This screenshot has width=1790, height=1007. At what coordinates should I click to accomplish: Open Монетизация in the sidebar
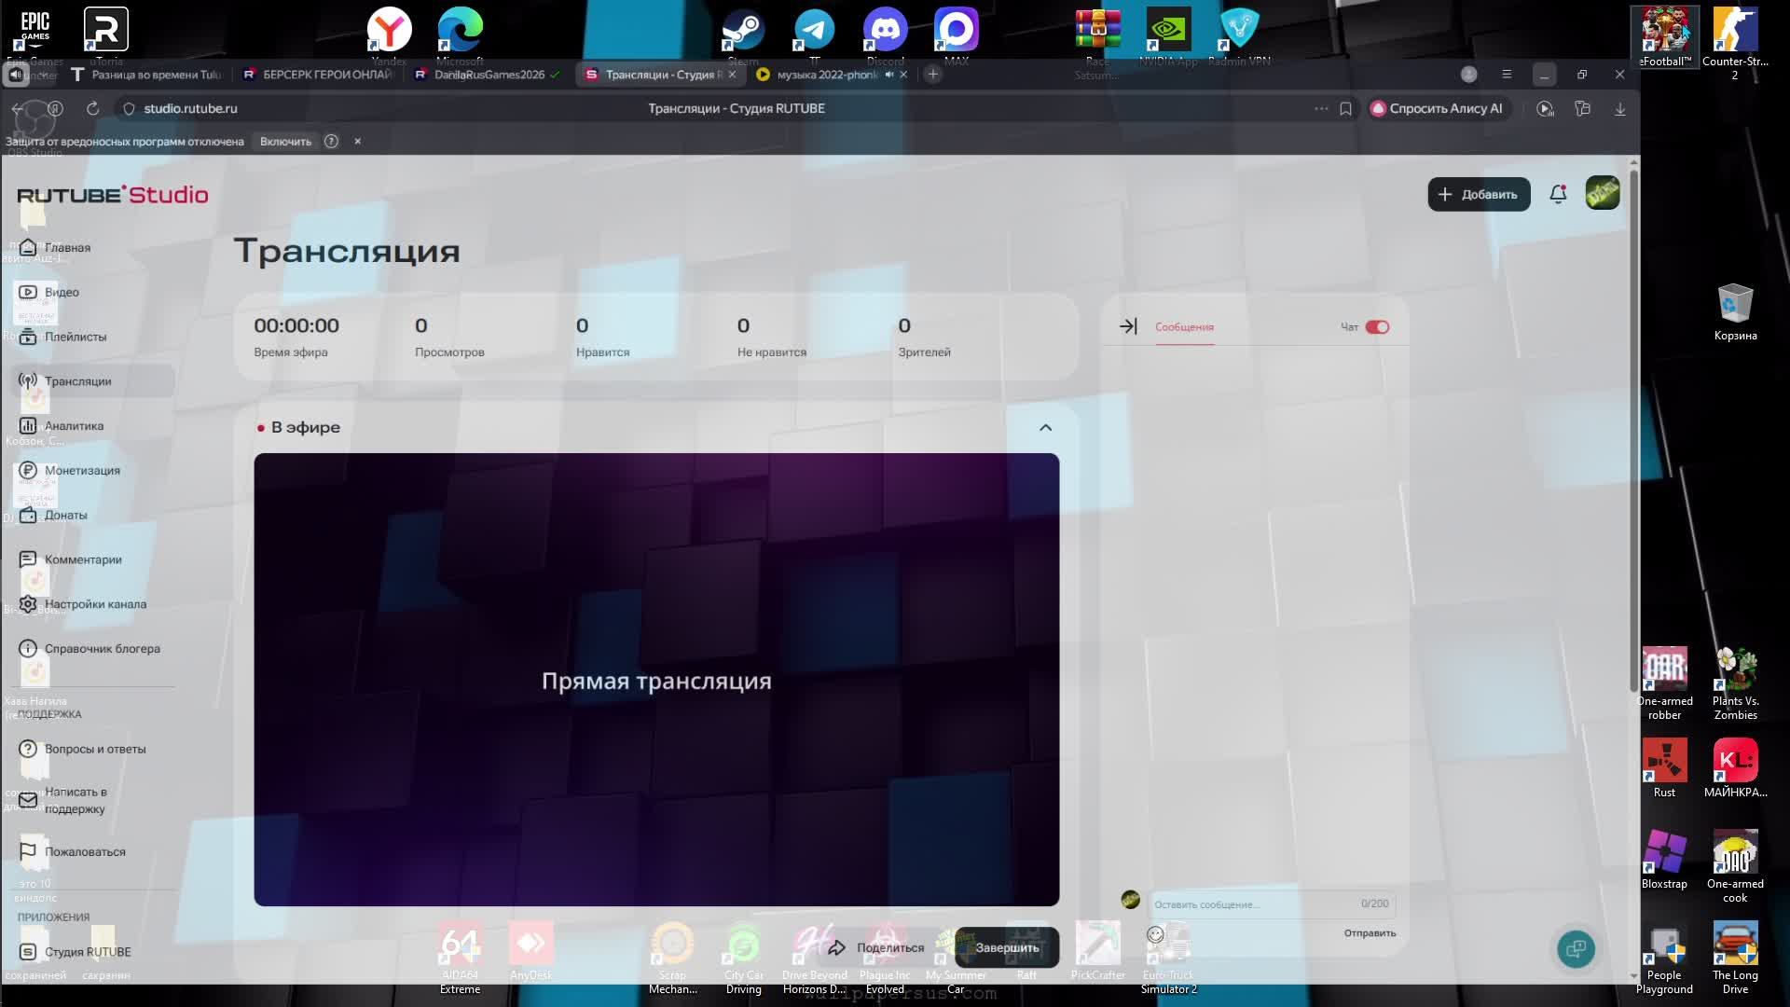click(x=70, y=471)
